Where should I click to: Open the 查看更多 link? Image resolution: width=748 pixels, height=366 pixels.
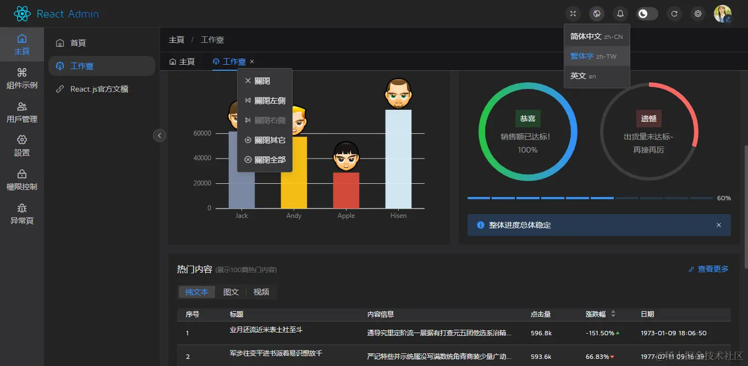tap(712, 269)
